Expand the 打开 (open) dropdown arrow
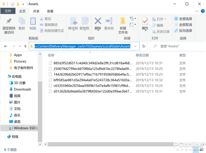This screenshot has height=153, width=206. click(x=165, y=19)
